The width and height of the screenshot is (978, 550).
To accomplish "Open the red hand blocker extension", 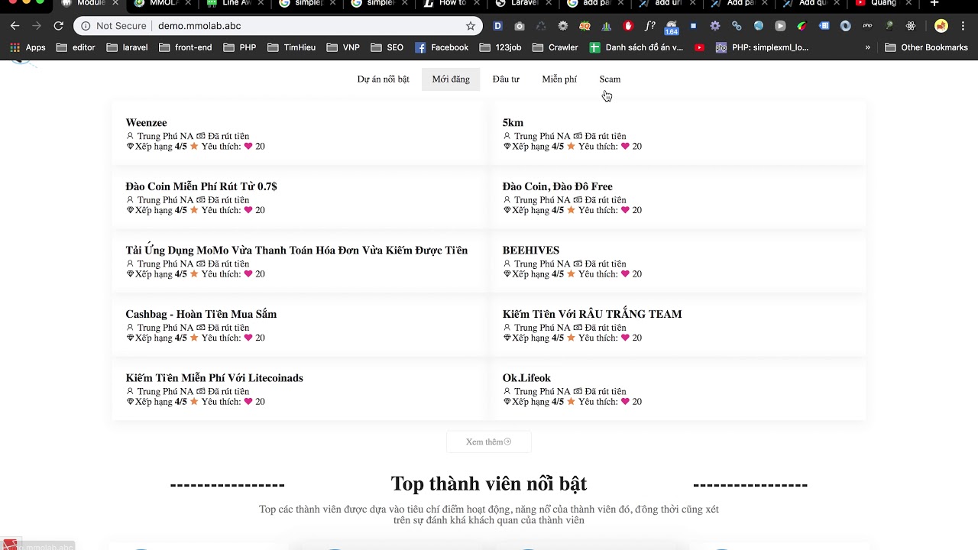I will click(628, 26).
